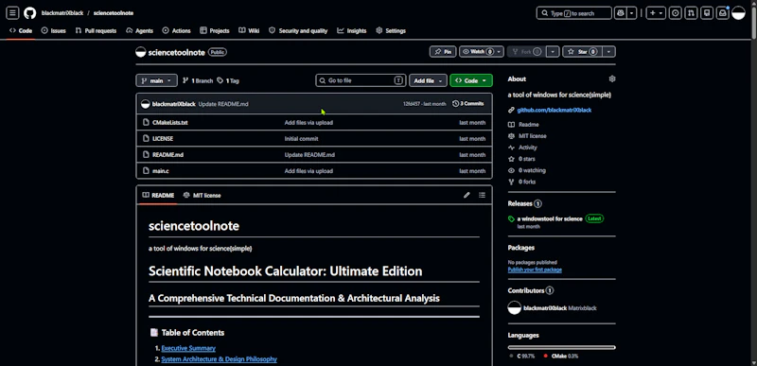Jump to System Architecture & Design Philosophy
The height and width of the screenshot is (366, 757).
[x=220, y=359]
